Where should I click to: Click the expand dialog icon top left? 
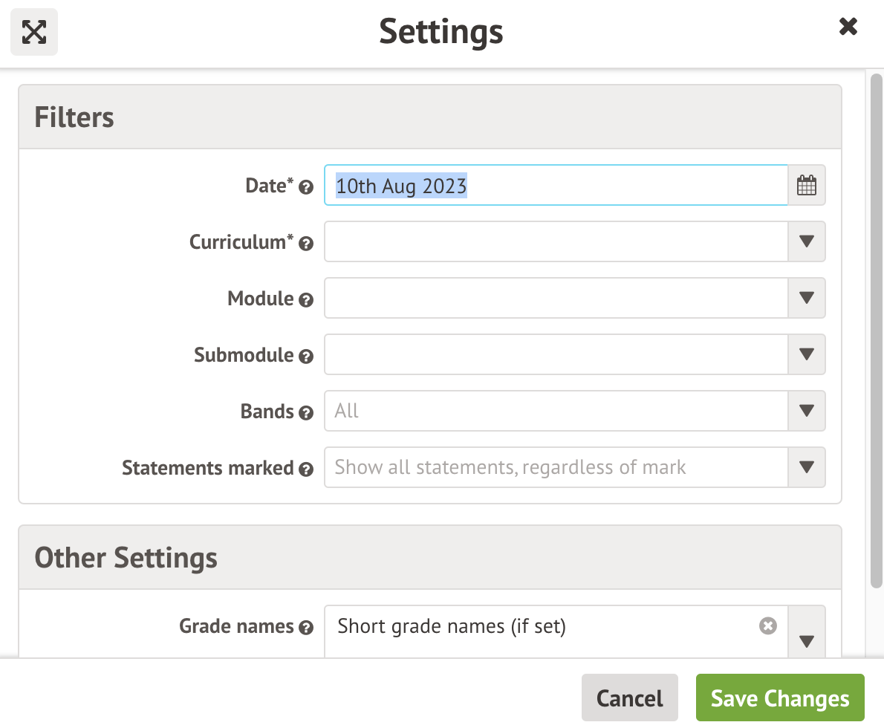(33, 32)
